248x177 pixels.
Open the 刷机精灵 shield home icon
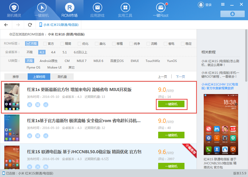14,7
